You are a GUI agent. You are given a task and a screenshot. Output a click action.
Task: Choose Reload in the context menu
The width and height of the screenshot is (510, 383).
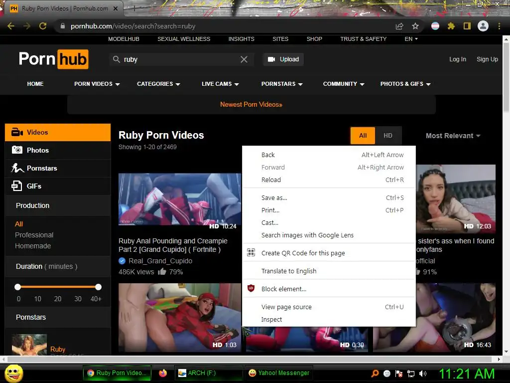[x=329, y=180]
